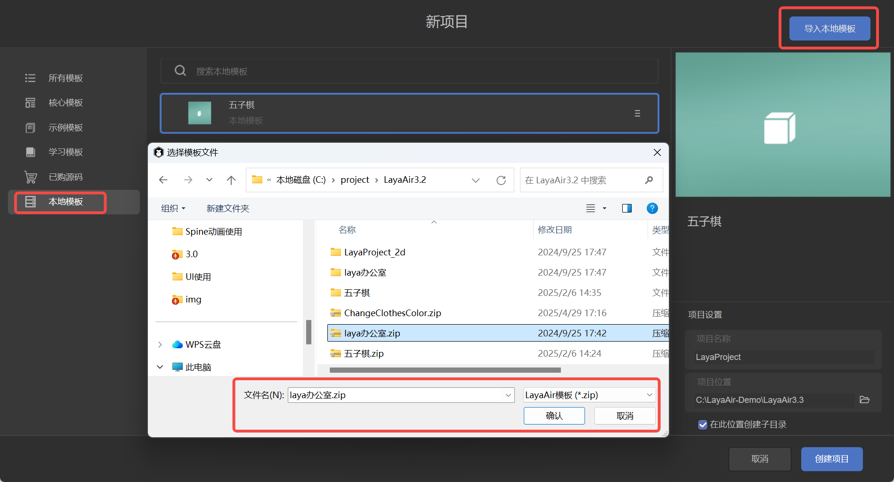894x482 pixels.
Task: Uncheck 在此位置创建子目录 checkbox
Action: point(702,425)
